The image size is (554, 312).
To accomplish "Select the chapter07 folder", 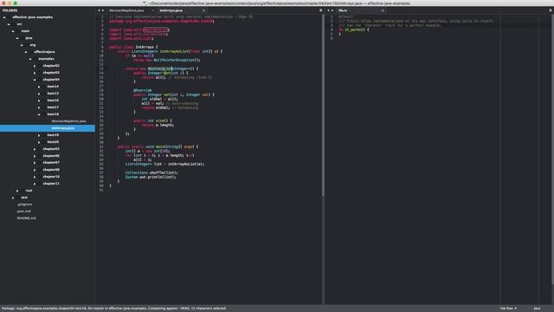I will coord(51,163).
